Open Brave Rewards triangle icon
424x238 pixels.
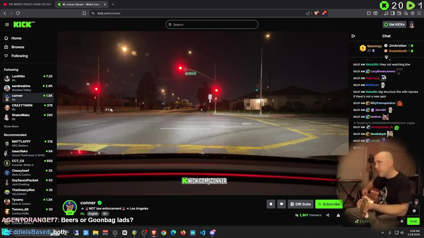pos(324,13)
